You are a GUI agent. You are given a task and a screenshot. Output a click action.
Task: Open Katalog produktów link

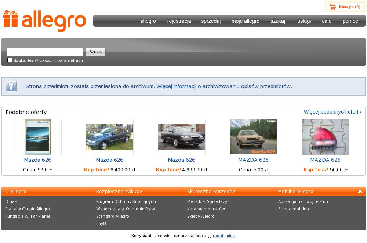tap(206, 209)
